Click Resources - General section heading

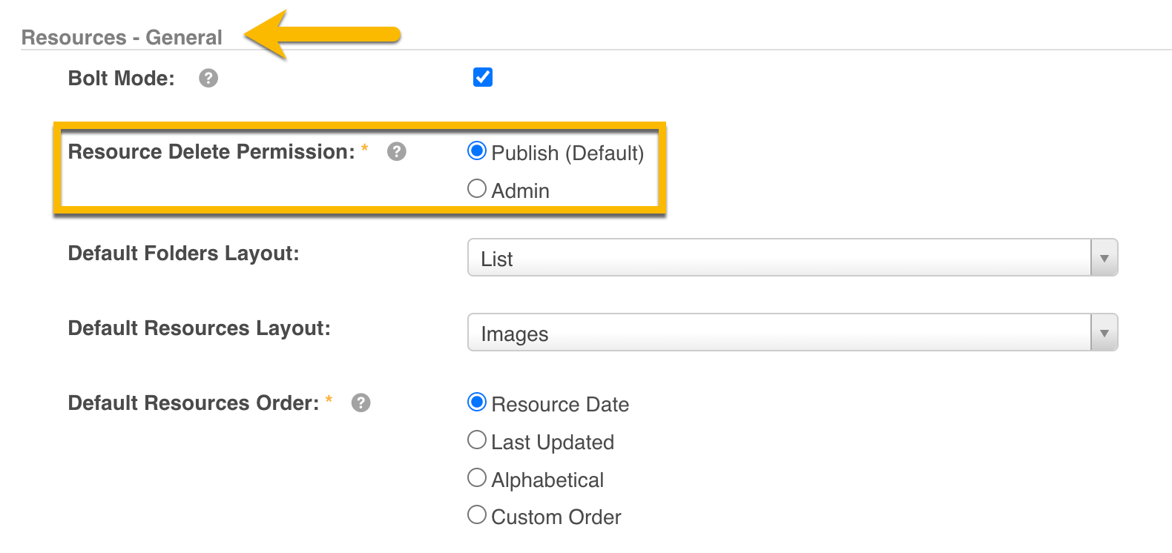(122, 37)
